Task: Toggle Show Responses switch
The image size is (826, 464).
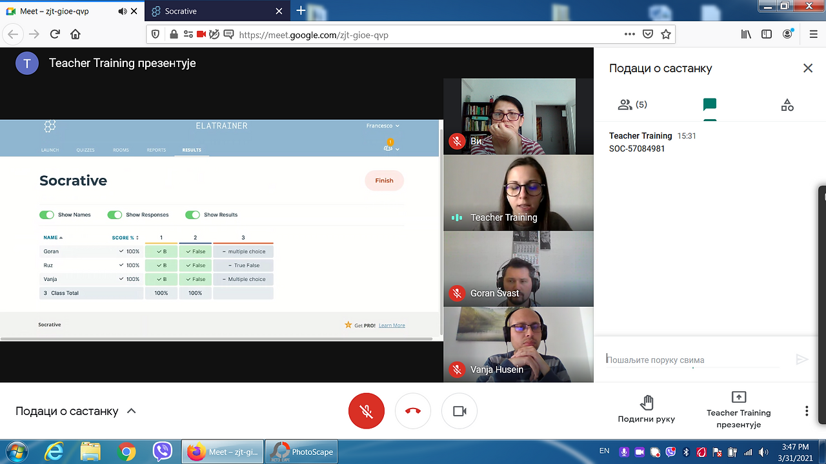Action: [x=114, y=215]
